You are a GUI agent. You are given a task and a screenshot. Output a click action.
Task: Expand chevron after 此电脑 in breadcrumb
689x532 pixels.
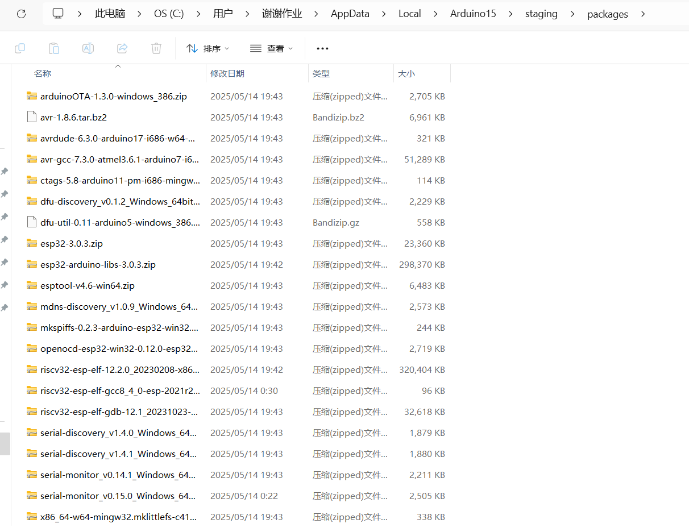[140, 14]
